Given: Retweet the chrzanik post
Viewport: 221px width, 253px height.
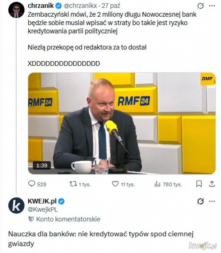Looking at the screenshot, I should [73, 184].
